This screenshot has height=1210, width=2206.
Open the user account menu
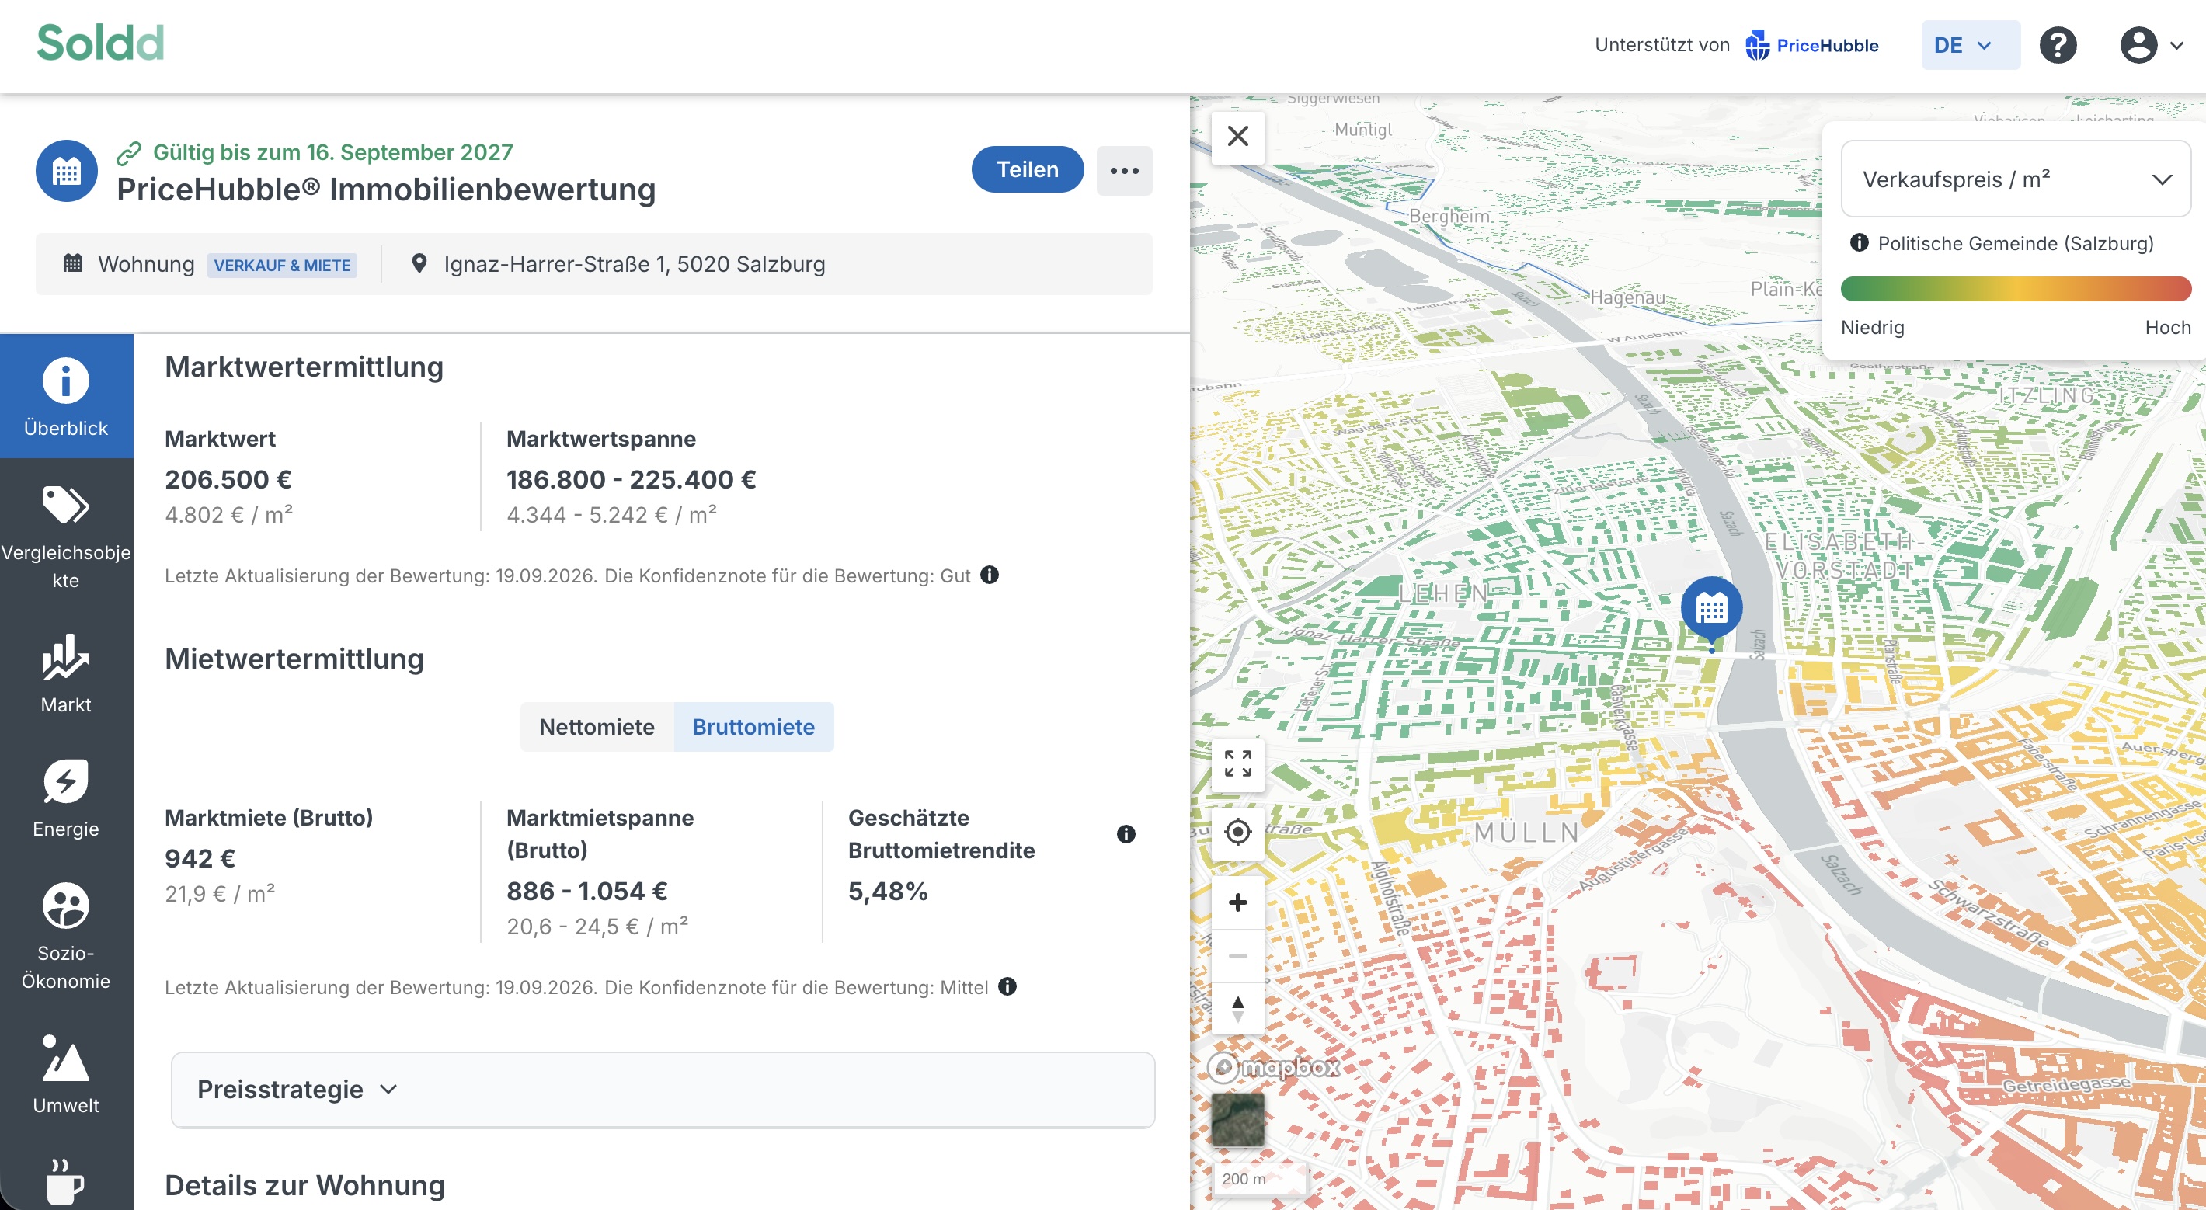coord(2151,45)
